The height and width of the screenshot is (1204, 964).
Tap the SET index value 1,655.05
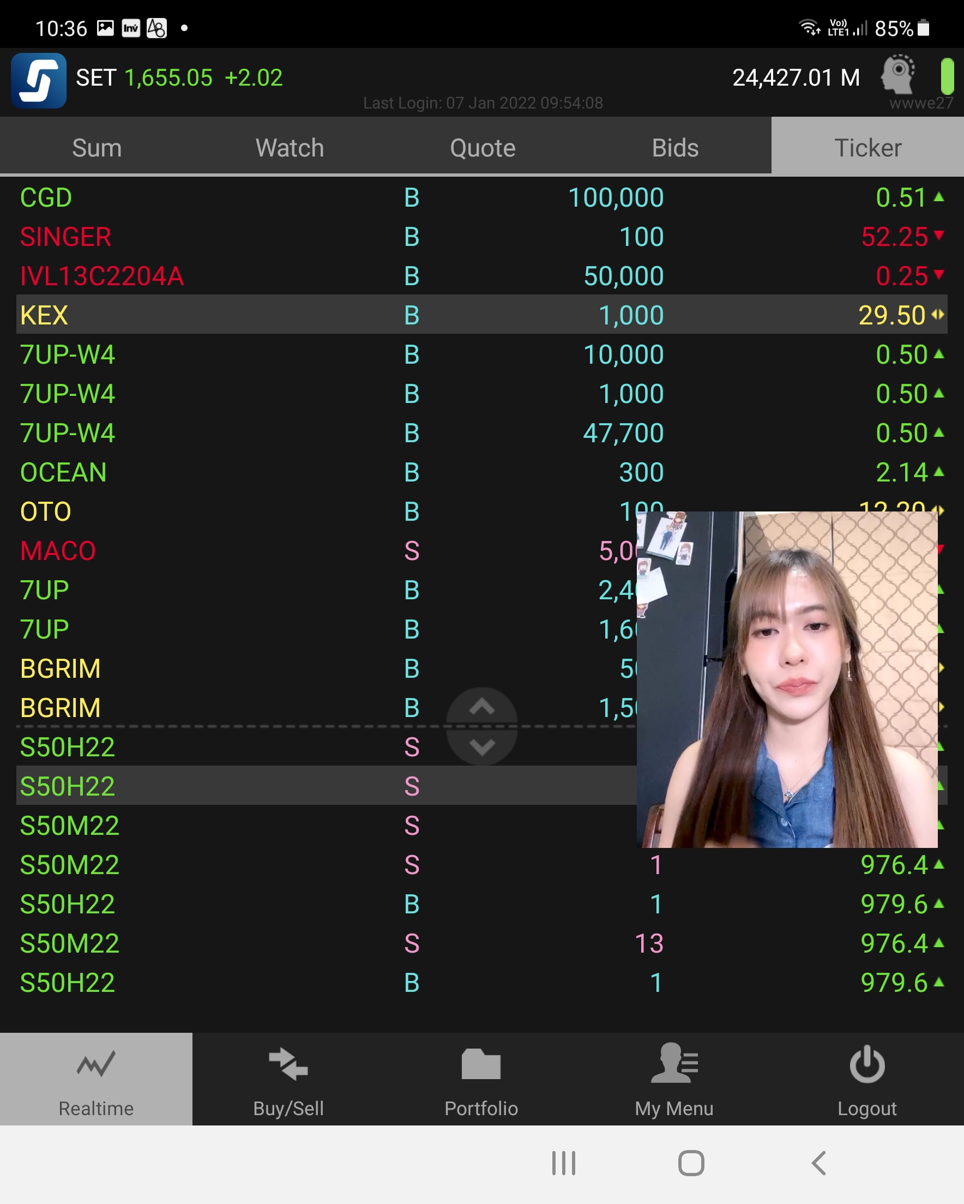(x=168, y=77)
